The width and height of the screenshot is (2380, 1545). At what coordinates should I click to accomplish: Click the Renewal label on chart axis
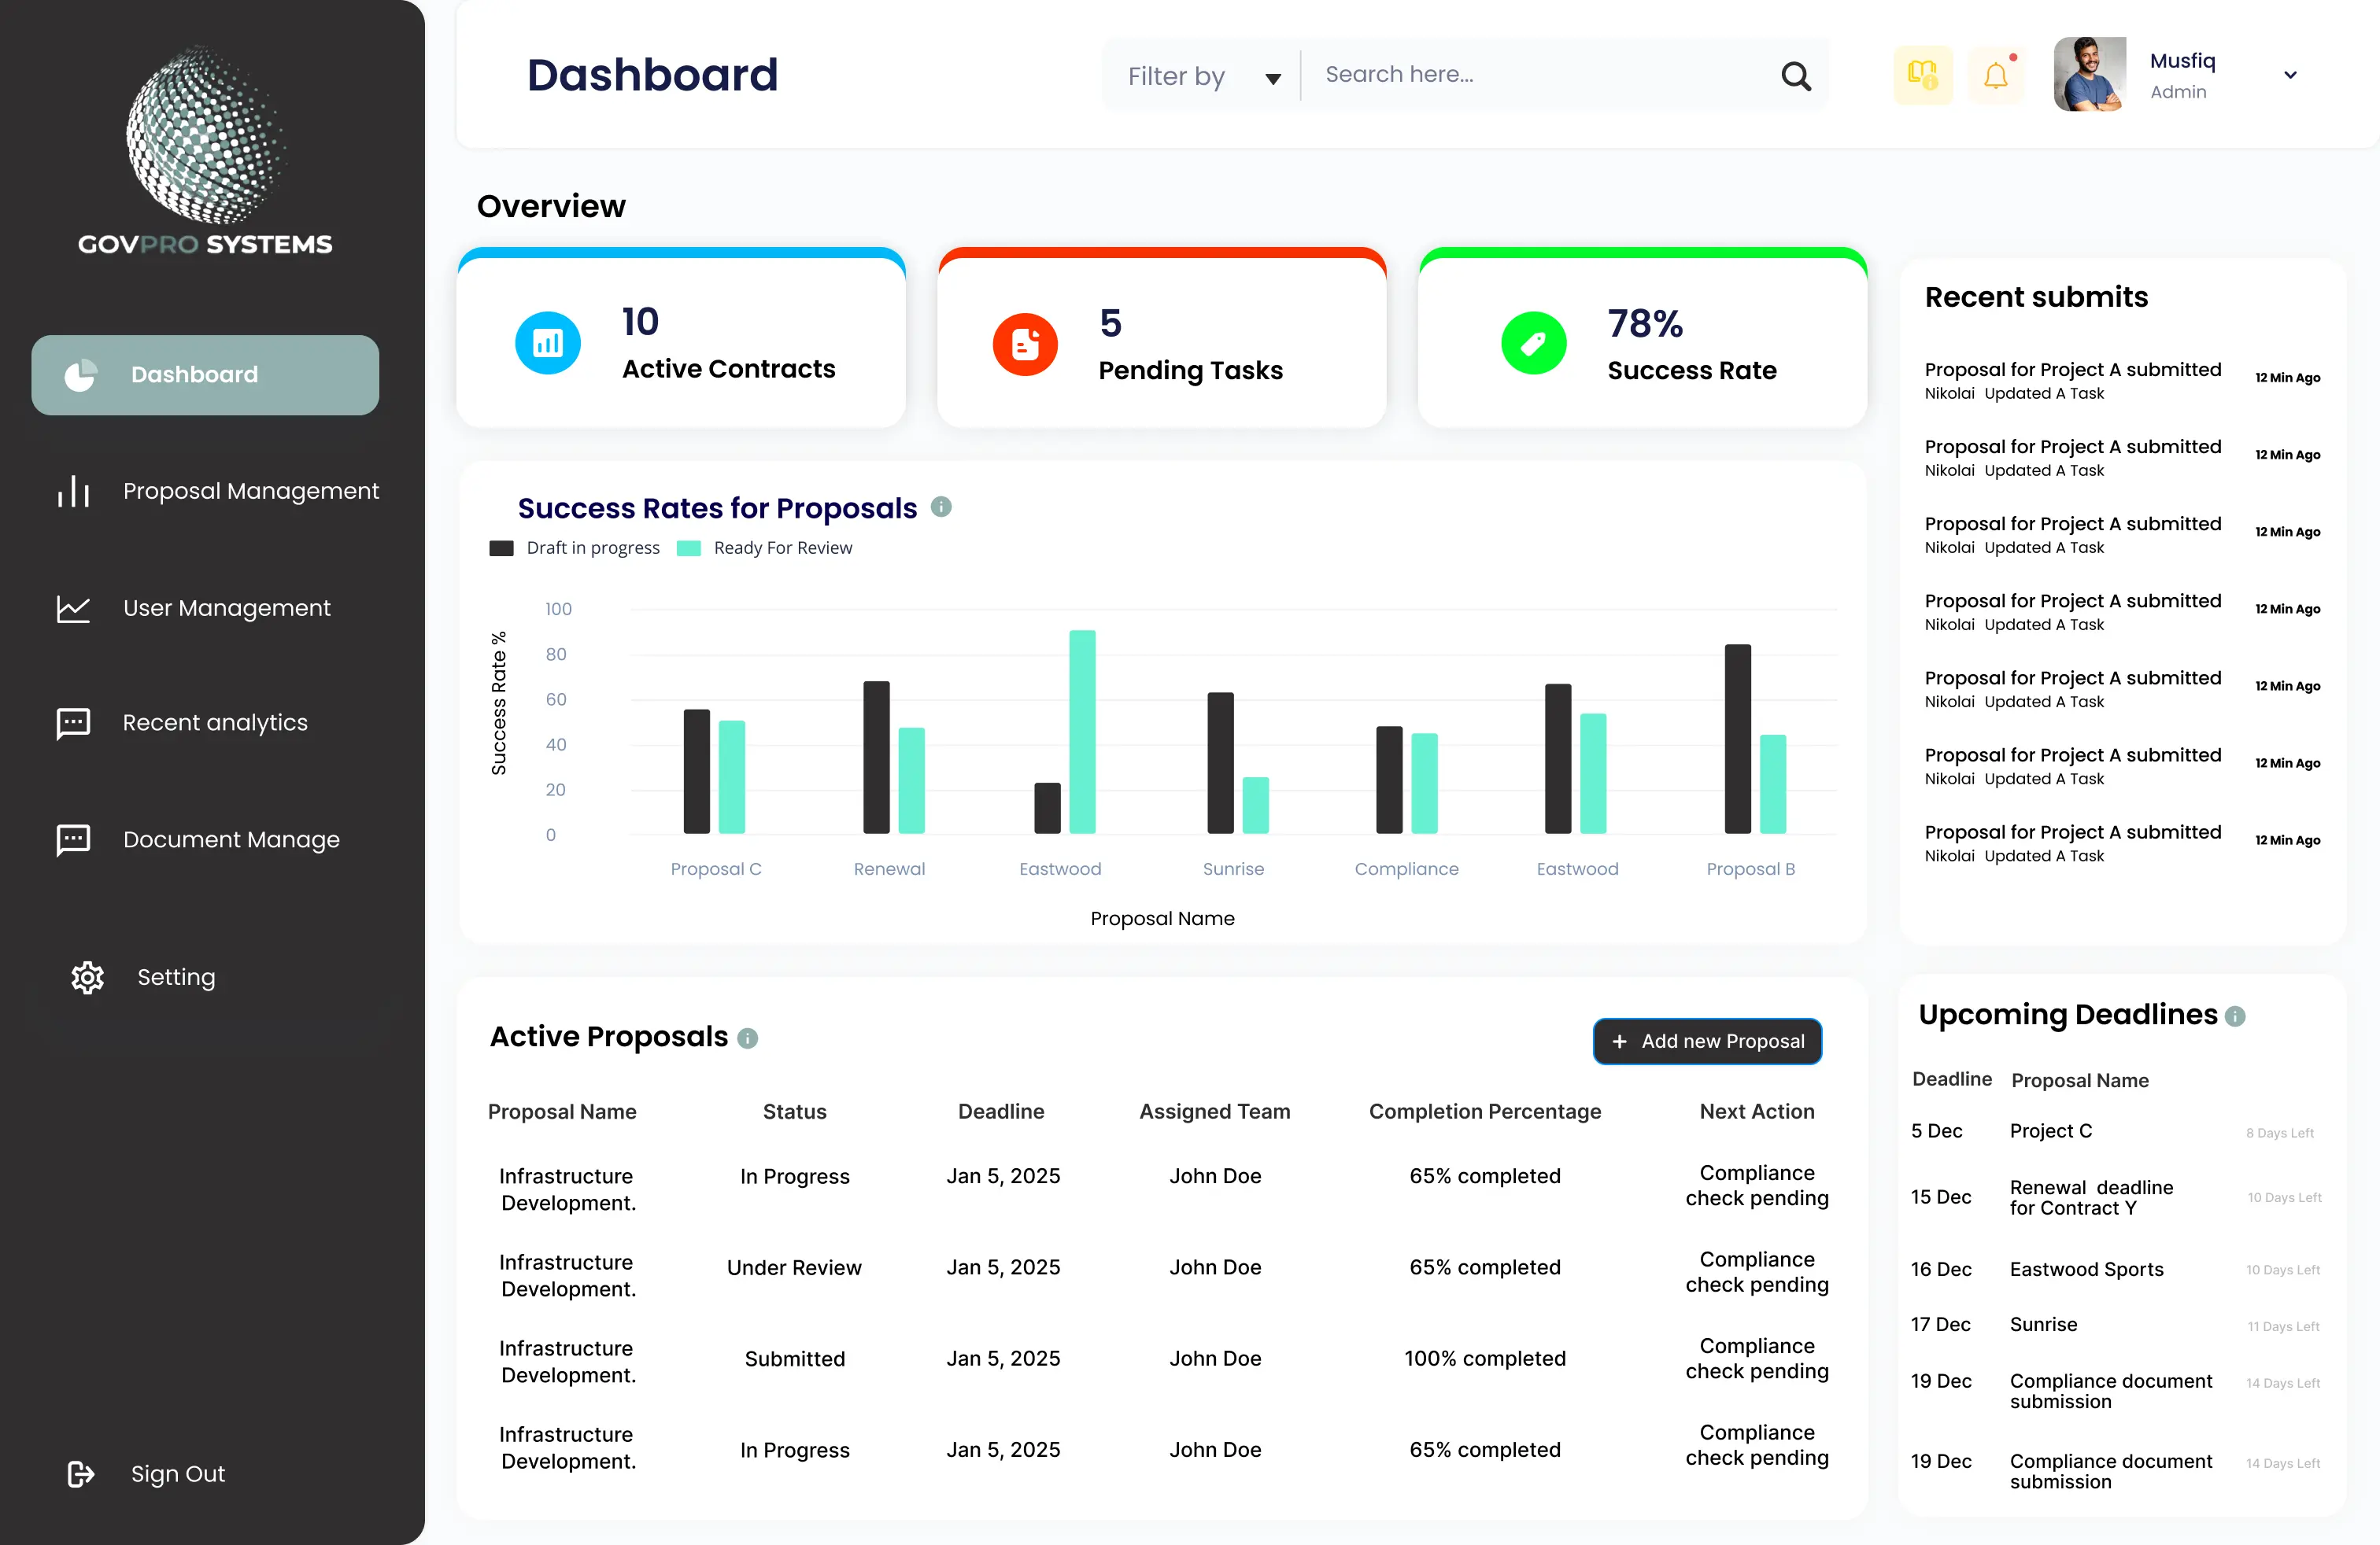pos(889,868)
